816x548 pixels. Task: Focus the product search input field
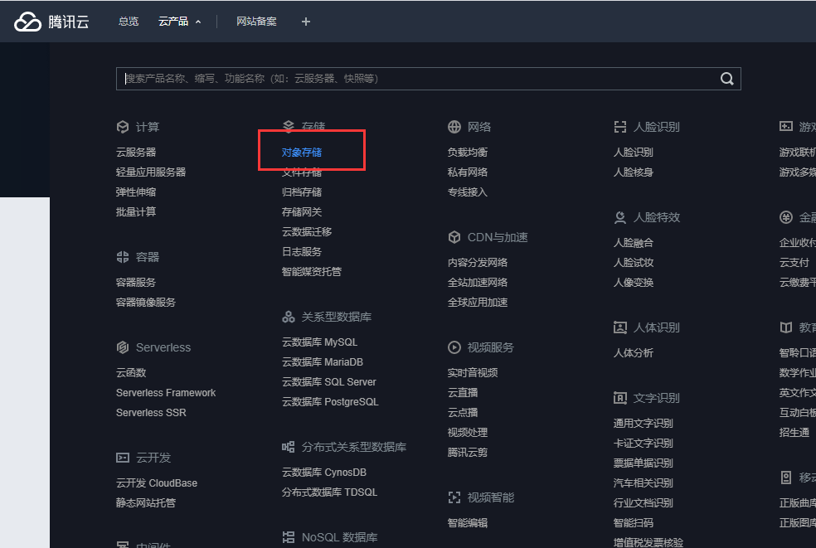pos(428,79)
